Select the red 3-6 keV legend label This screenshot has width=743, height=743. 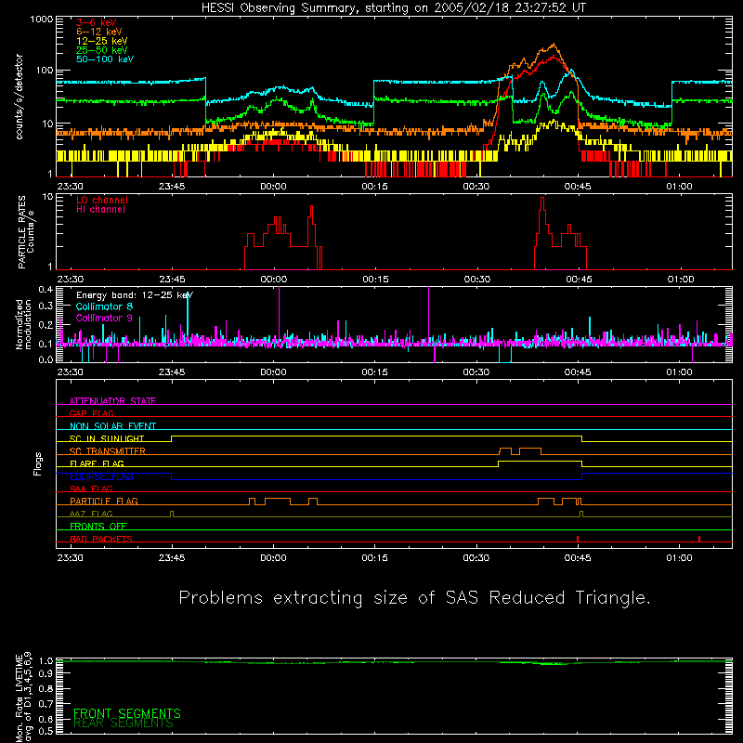[97, 22]
